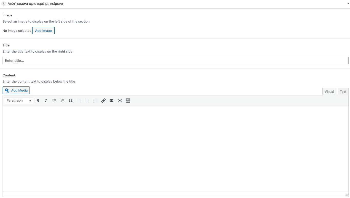
Task: Insert a bulleted list
Action: (x=54, y=101)
